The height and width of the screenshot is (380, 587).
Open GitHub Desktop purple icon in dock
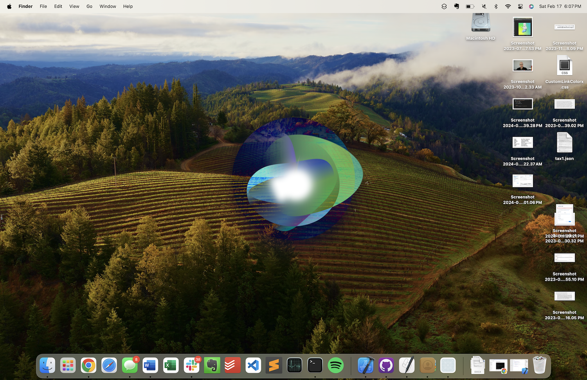[x=386, y=366]
